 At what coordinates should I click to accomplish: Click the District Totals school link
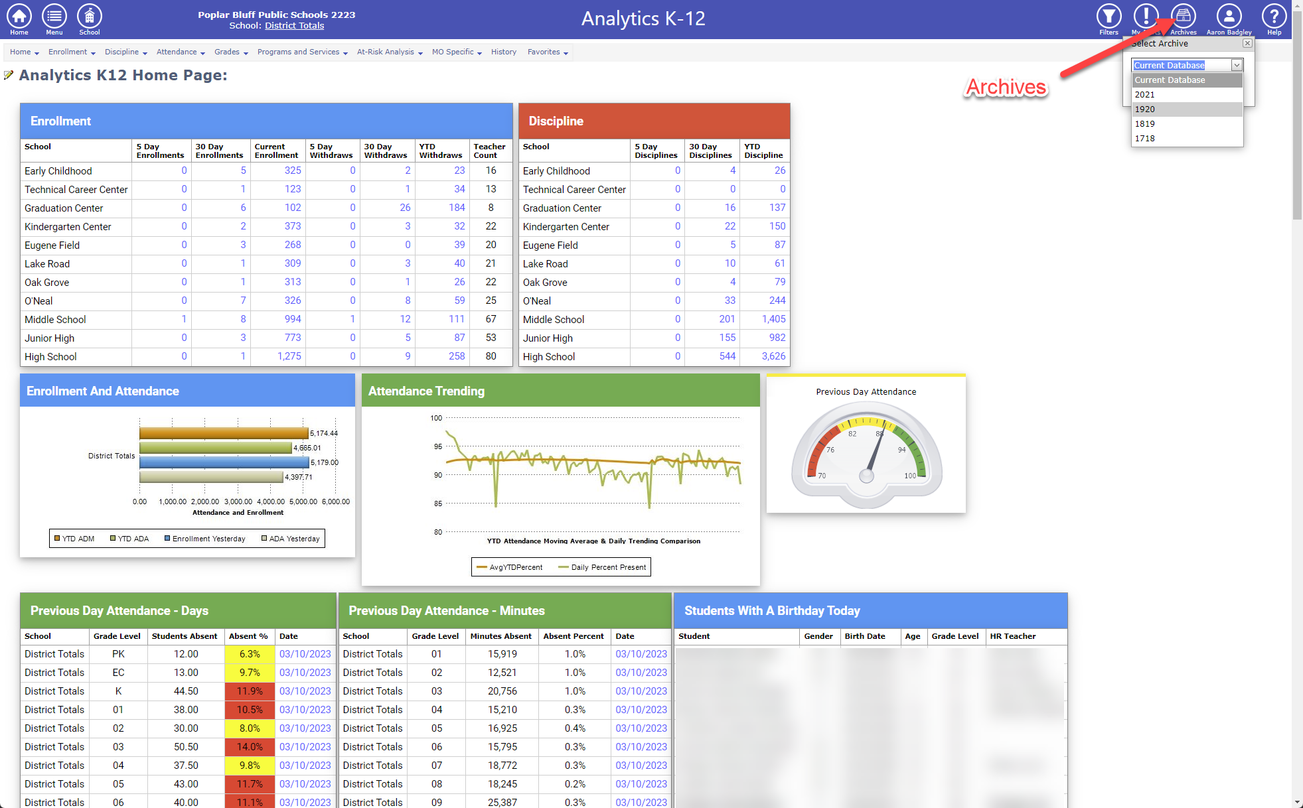294,26
